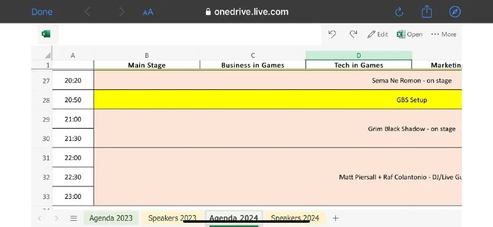This screenshot has height=227, width=493.
Task: Click the 23:00 time cell
Action: (x=73, y=196)
